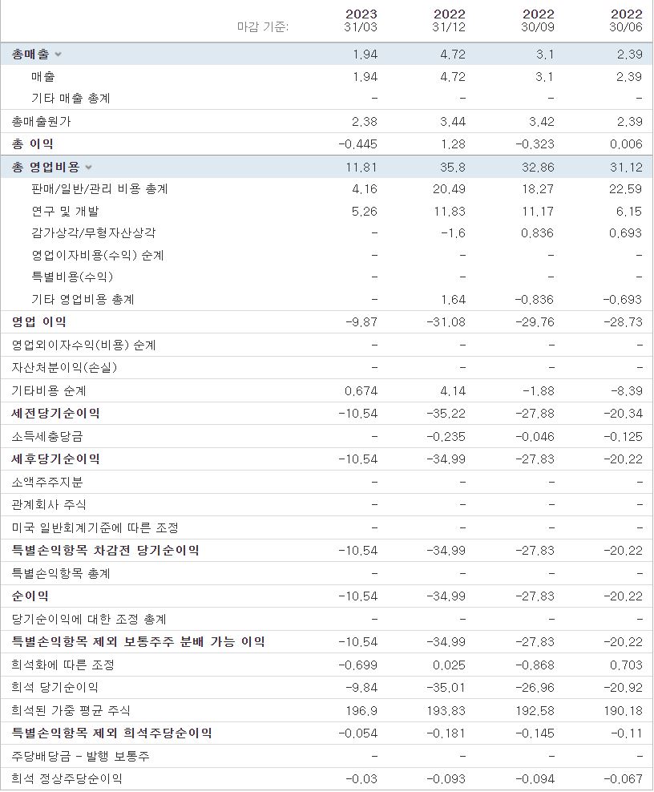Click 미국 일반회계기준에 따른 조정 label
This screenshot has width=654, height=792.
95,527
